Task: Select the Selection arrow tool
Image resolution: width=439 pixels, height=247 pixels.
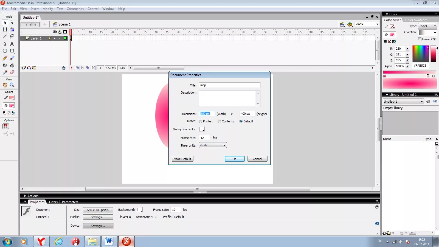Action: 5,23
